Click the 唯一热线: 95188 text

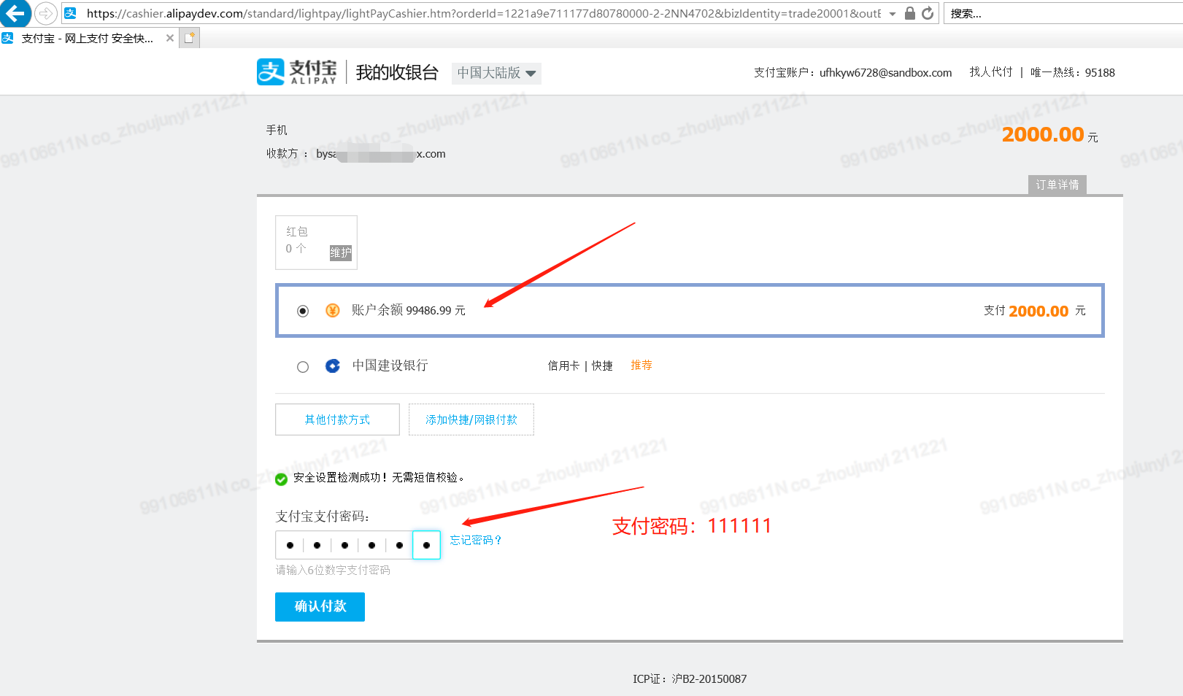pyautogui.click(x=1073, y=72)
